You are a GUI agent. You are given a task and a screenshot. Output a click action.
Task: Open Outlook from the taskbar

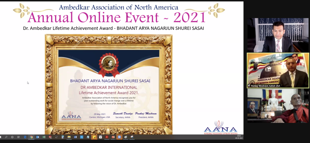tap(38, 137)
